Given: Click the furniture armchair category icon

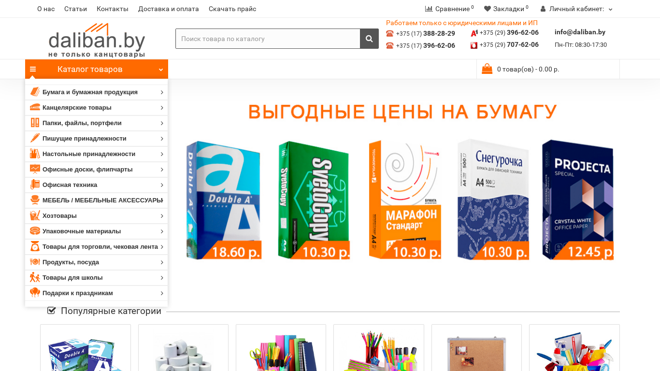Looking at the screenshot, I should (35, 200).
